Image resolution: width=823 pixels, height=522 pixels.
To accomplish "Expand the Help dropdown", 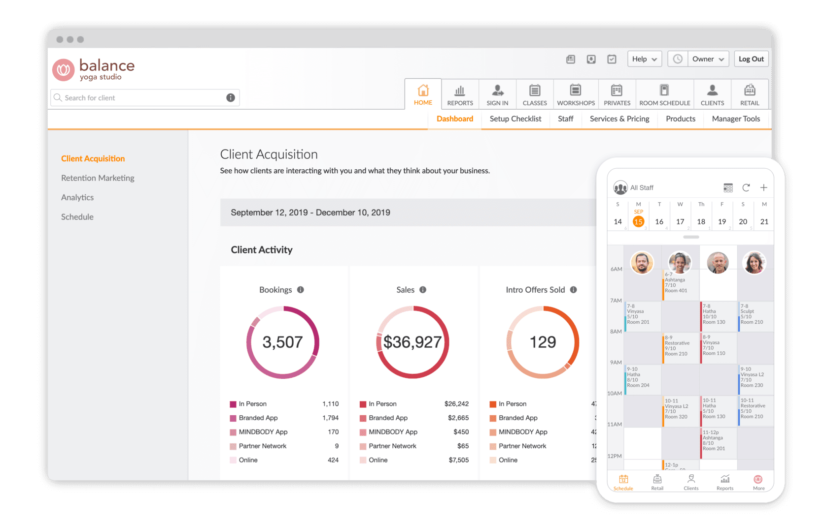I will (644, 59).
